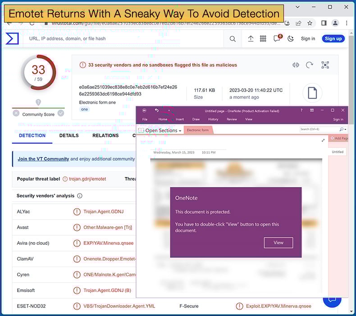
Task: Click the VirusTotal logo icon
Action: pyautogui.click(x=12, y=38)
